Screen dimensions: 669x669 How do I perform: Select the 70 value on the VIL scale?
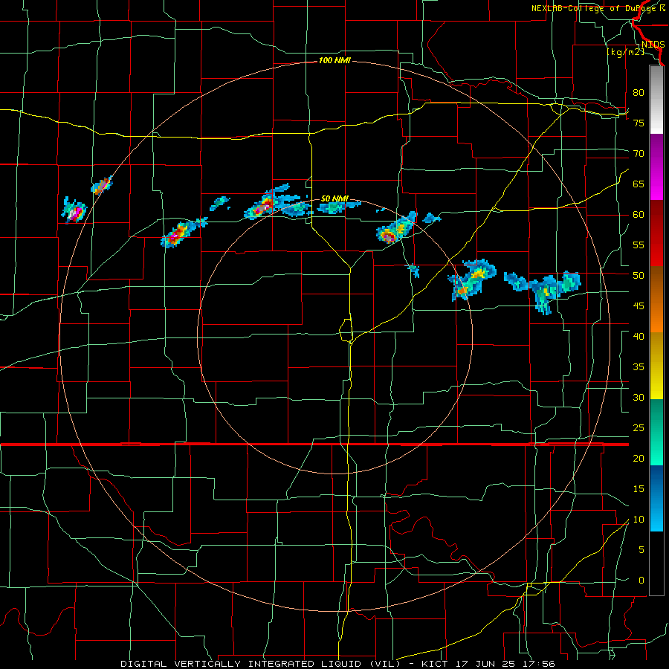click(x=639, y=154)
